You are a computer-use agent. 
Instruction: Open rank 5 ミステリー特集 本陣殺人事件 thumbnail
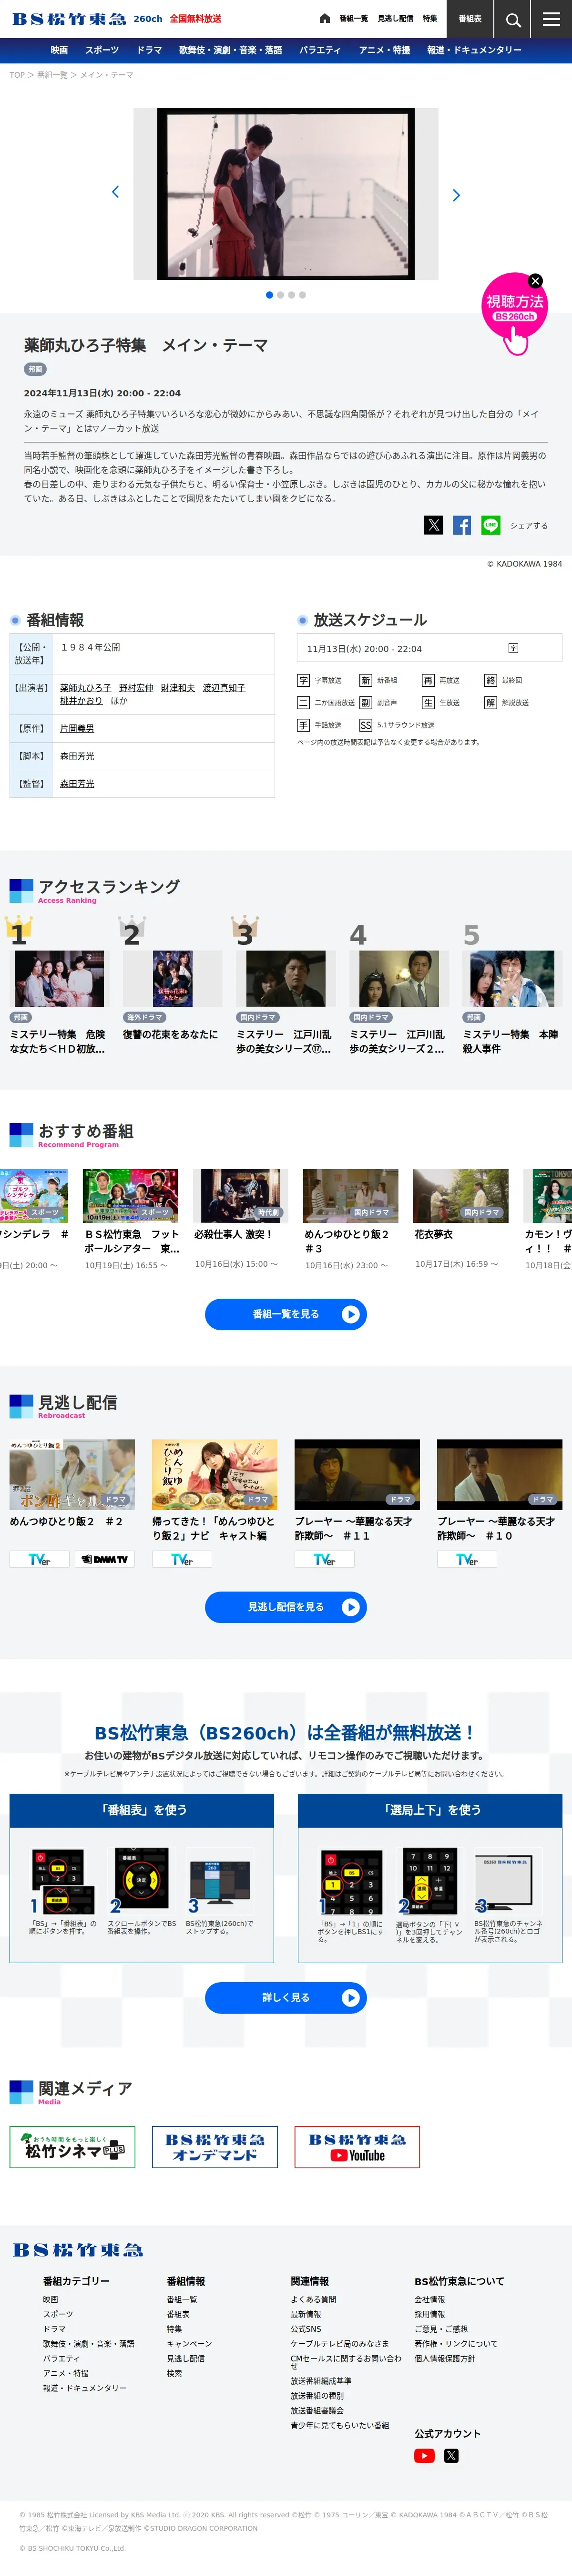pos(511,978)
